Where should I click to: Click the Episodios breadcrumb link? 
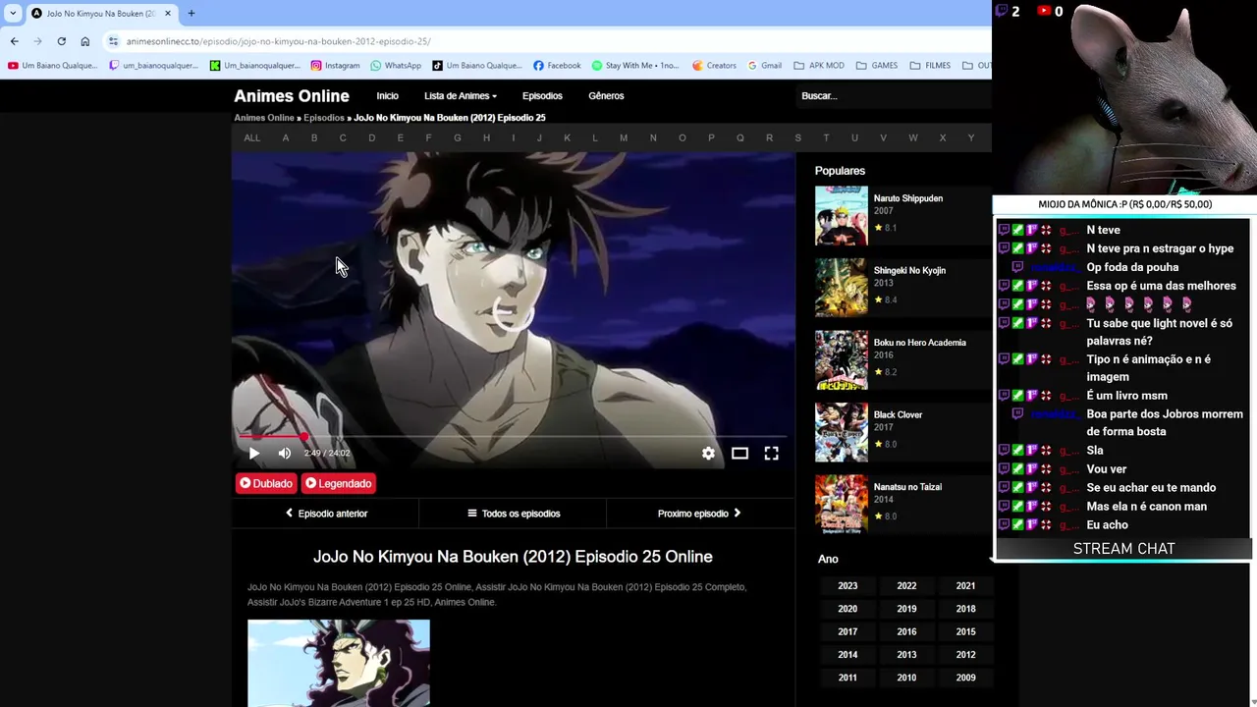324,118
